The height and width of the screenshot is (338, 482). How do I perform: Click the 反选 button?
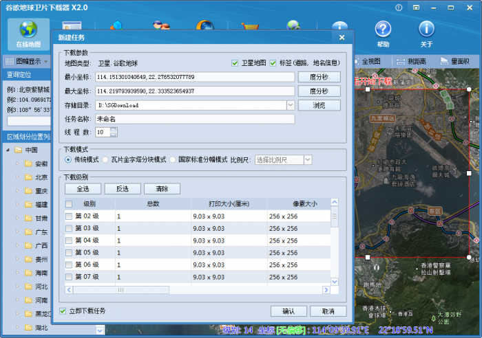point(123,189)
